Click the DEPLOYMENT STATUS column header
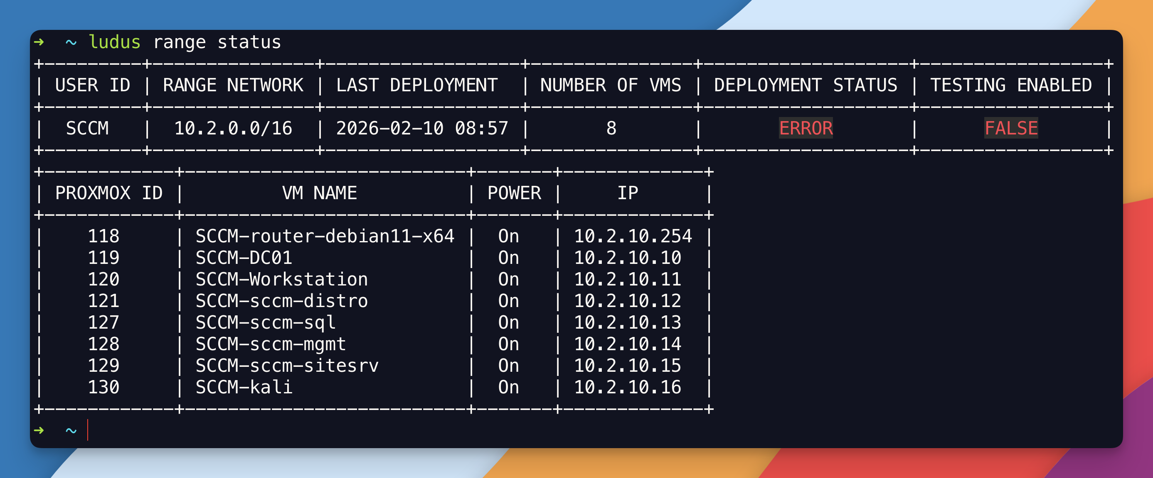Screen dimensions: 1153x478 point(805,85)
